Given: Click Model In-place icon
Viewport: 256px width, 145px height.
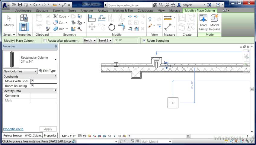Looking at the screenshot, I should point(215,23).
